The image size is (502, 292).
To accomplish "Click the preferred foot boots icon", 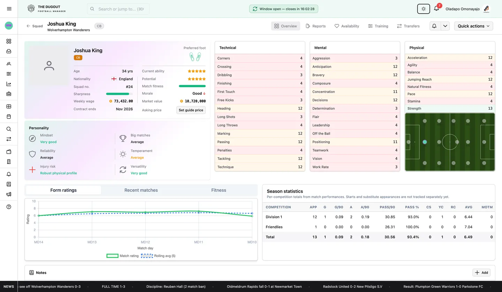I will pos(195,56).
